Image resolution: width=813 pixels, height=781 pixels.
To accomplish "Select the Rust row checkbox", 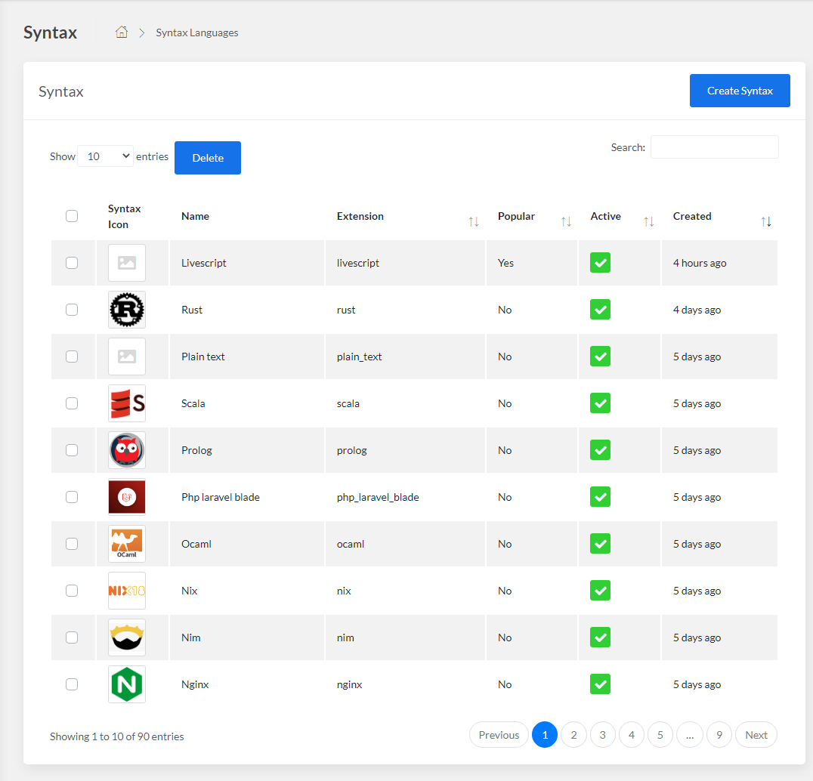I will click(x=72, y=310).
